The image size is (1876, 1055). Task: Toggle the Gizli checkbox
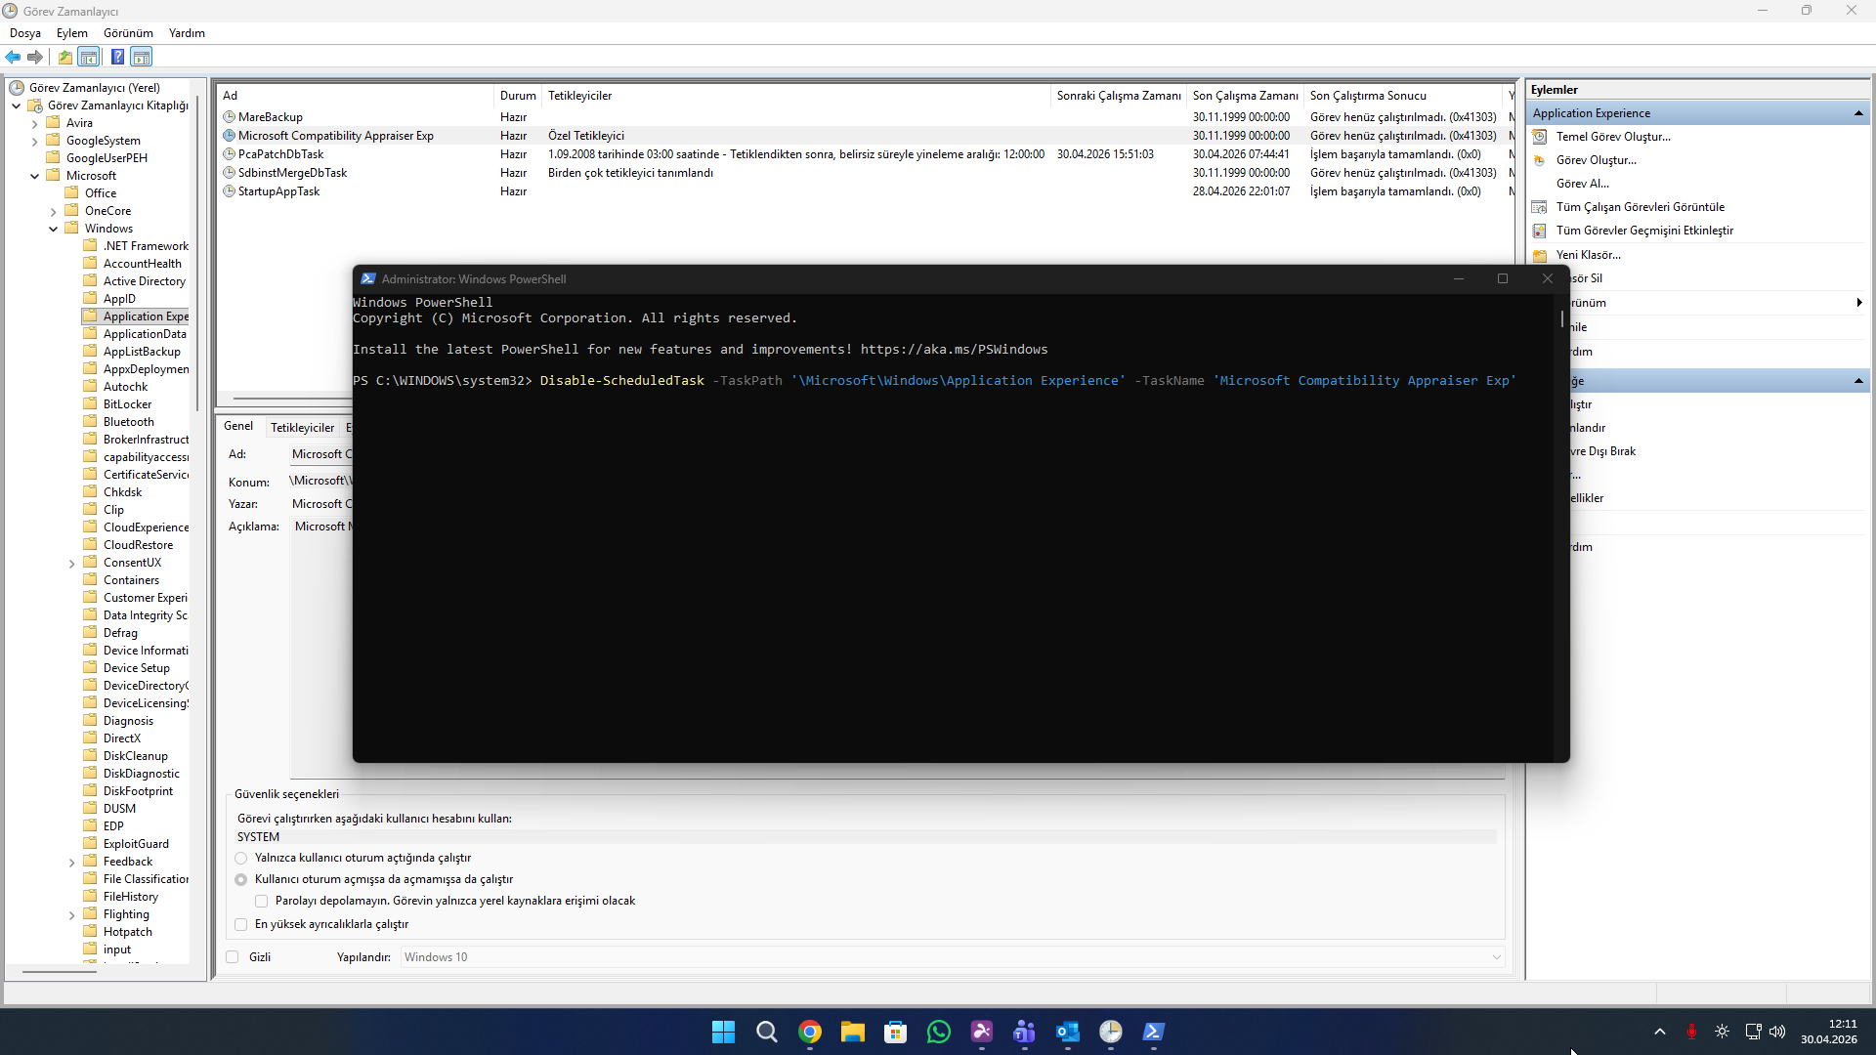point(233,957)
